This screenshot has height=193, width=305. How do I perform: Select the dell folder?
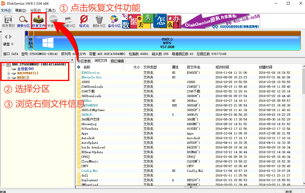[x=85, y=175]
